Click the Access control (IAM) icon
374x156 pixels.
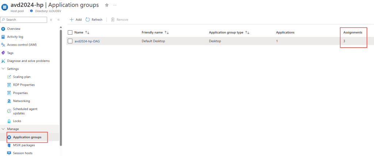pos(3,45)
